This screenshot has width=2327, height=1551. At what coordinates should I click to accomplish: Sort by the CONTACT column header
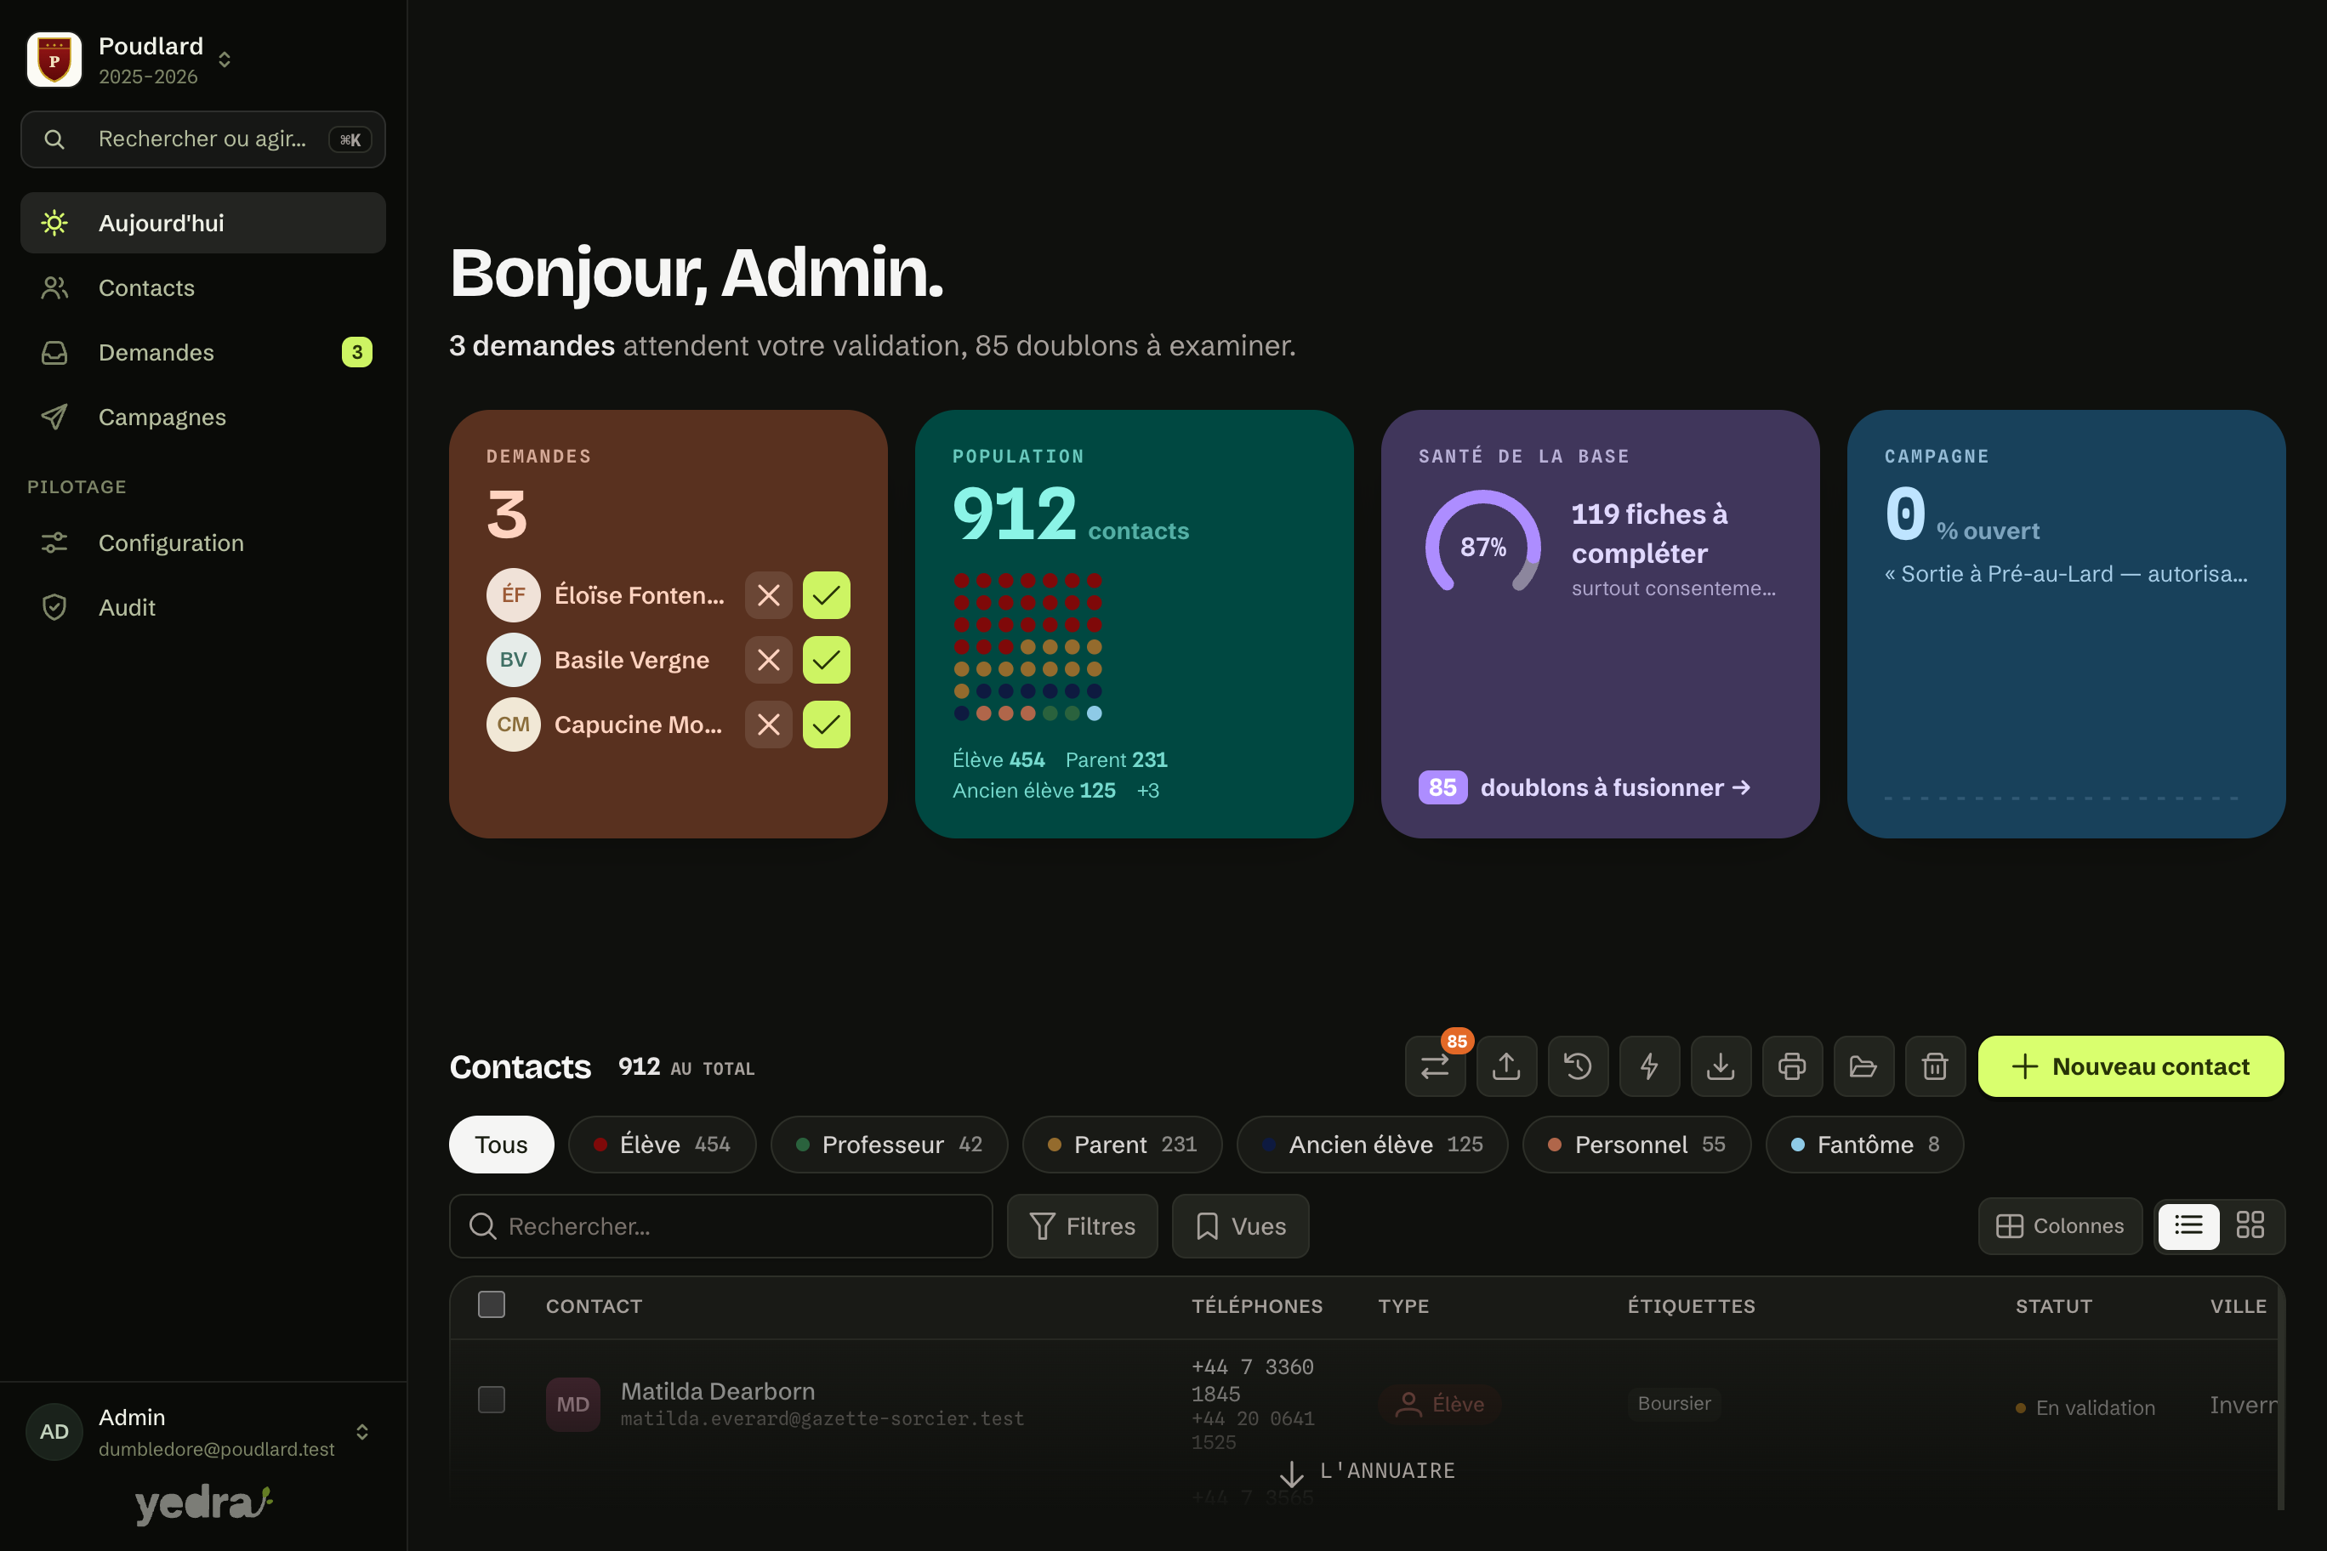pyautogui.click(x=594, y=1306)
